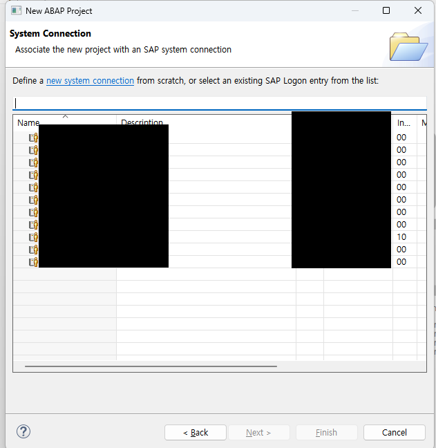This screenshot has height=448, width=436.
Task: Click the 'new system connection' link
Action: click(x=90, y=81)
